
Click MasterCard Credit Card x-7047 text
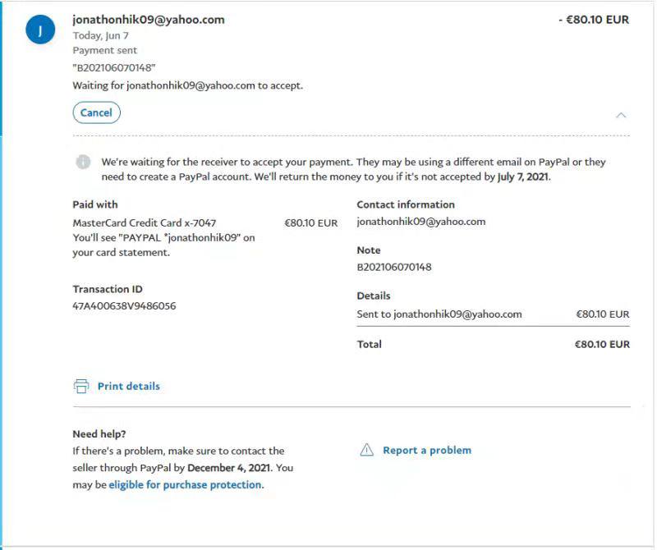[144, 222]
